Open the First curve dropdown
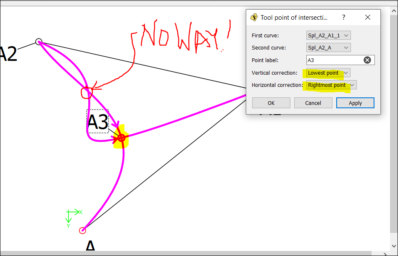Screen dimensions: 398x256 point(328,36)
